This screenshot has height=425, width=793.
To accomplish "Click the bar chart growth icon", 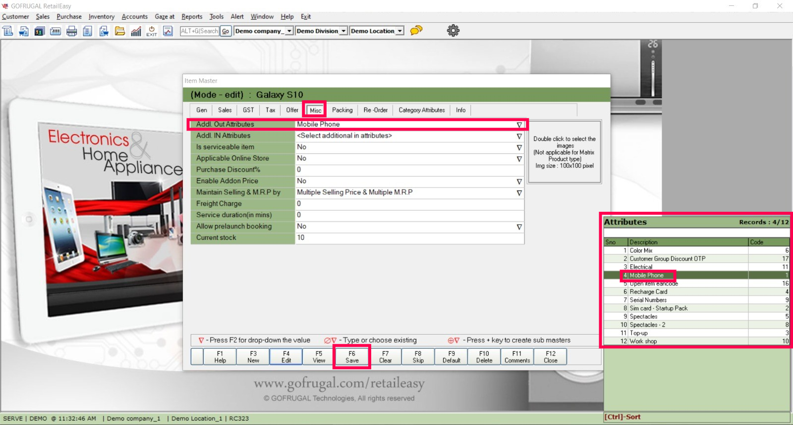I will [136, 31].
